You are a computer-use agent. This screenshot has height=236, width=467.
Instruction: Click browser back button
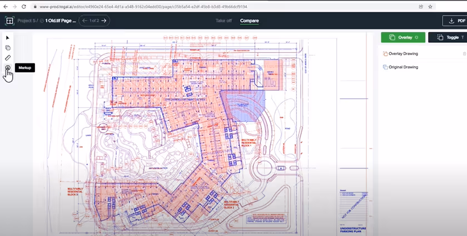click(6, 6)
